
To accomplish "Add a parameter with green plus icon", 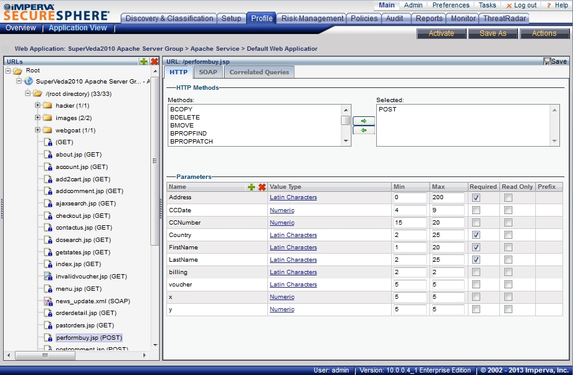I will click(252, 187).
